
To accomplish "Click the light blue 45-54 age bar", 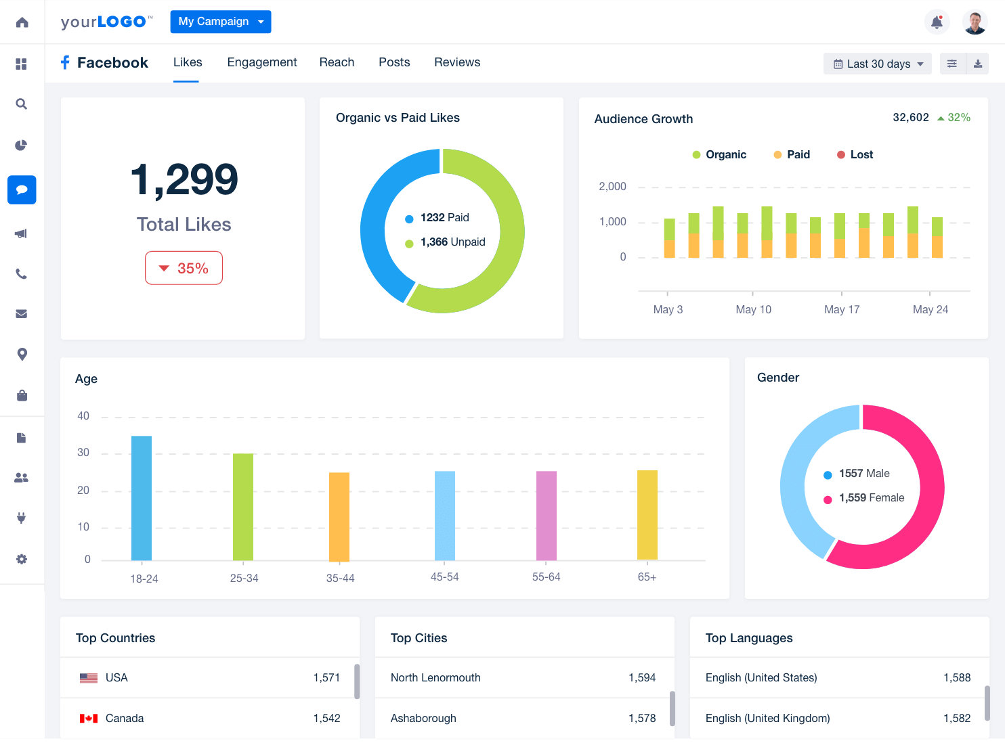I will (x=445, y=516).
